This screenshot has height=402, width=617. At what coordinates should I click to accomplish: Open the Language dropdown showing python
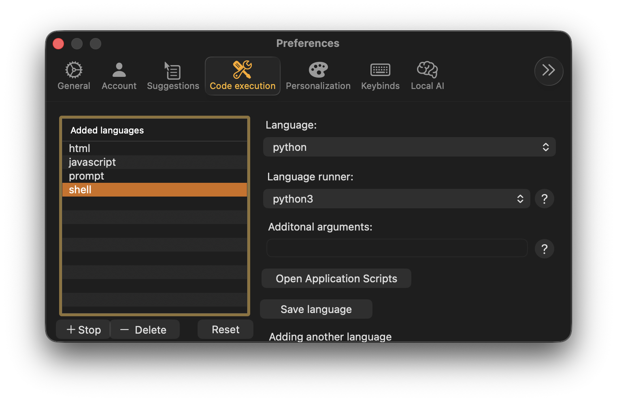[x=409, y=147]
